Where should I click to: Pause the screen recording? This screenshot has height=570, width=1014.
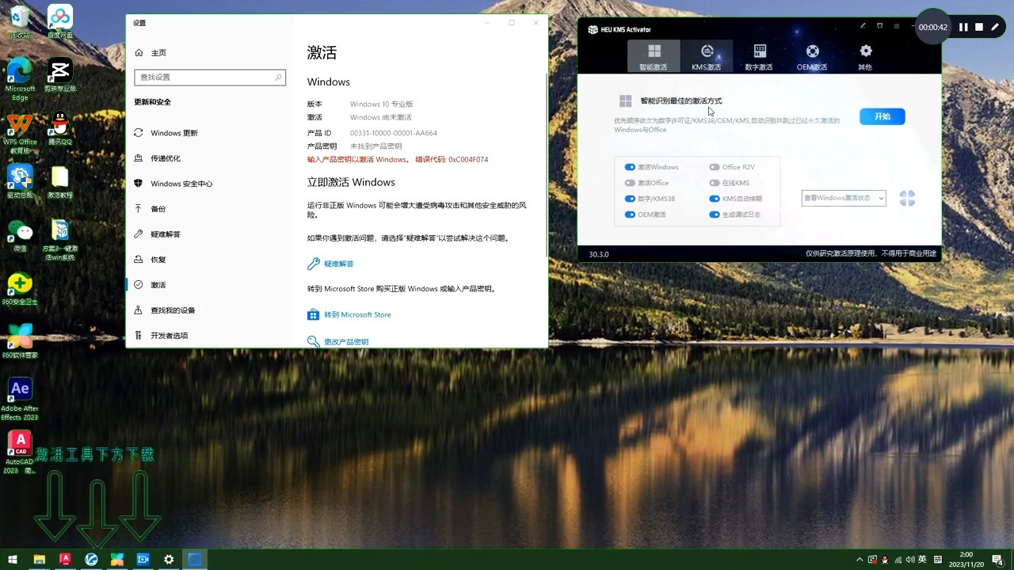click(963, 27)
